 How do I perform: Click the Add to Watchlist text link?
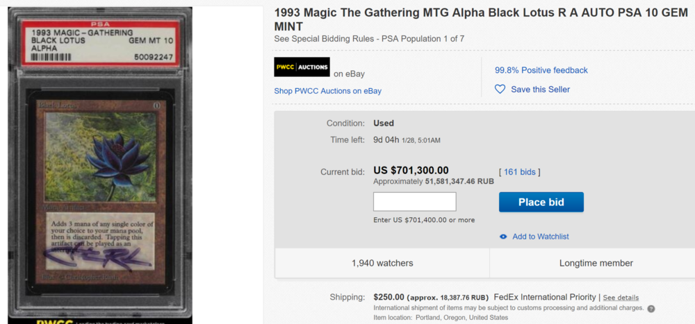pyautogui.click(x=540, y=237)
